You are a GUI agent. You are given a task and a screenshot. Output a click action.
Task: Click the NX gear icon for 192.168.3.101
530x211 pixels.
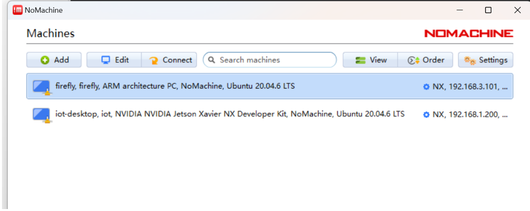(x=426, y=87)
